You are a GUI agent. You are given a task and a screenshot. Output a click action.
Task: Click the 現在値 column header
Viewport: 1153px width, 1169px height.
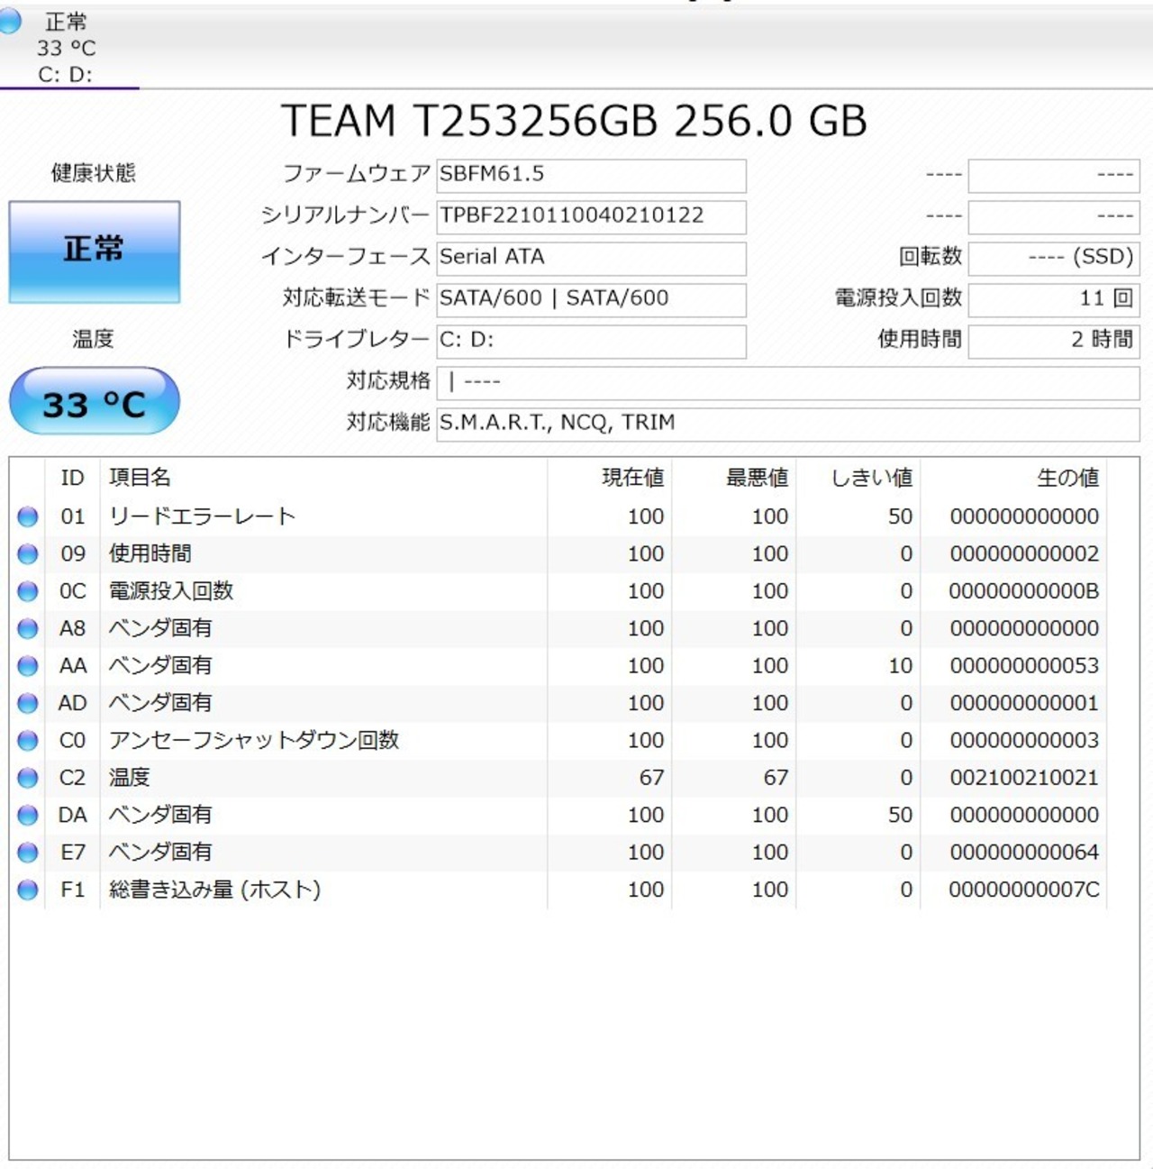click(x=632, y=478)
